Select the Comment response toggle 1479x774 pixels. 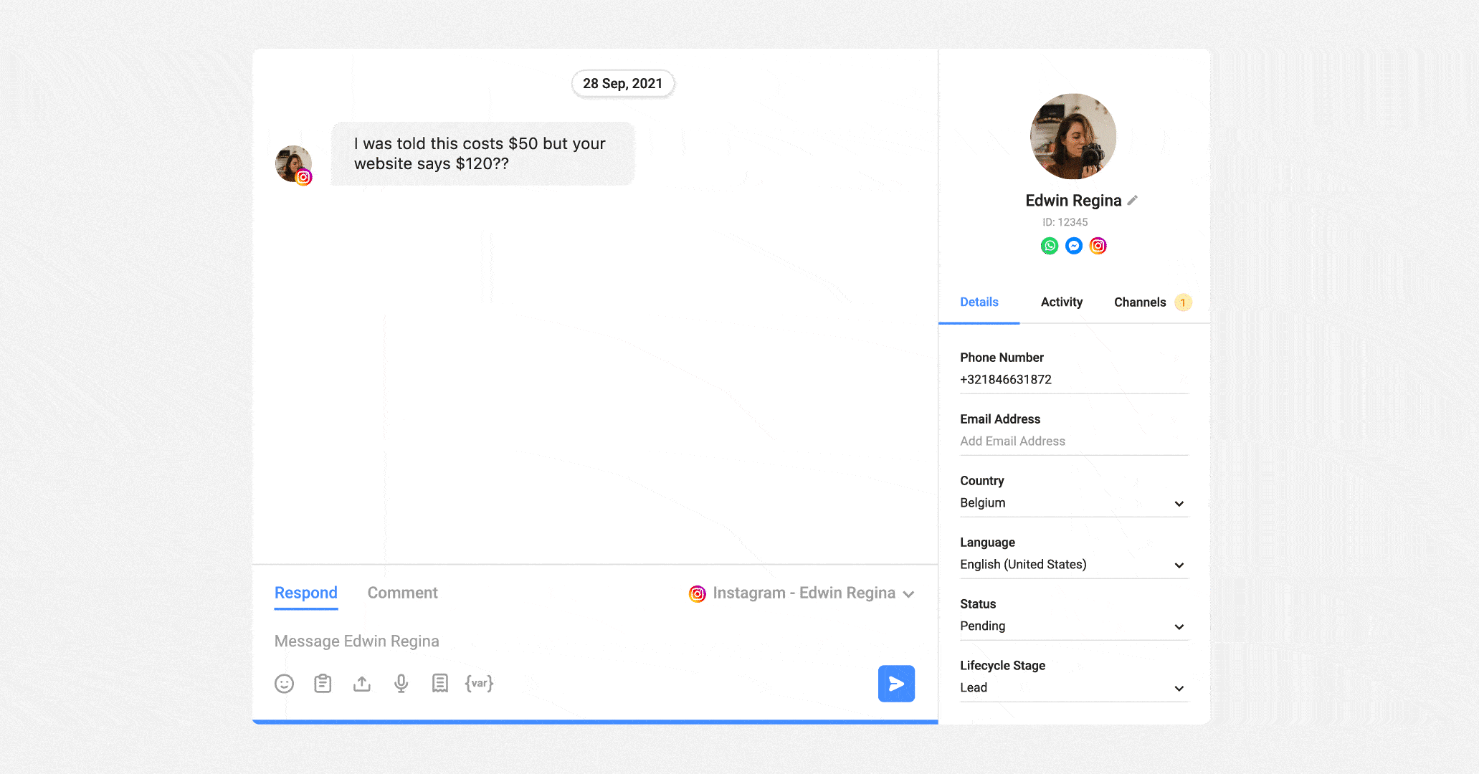[402, 592]
